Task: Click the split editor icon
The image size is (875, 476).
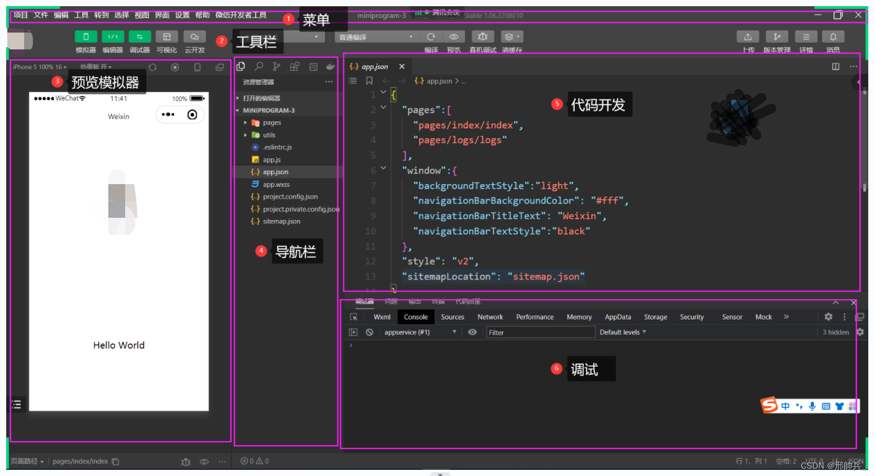Action: click(x=836, y=66)
